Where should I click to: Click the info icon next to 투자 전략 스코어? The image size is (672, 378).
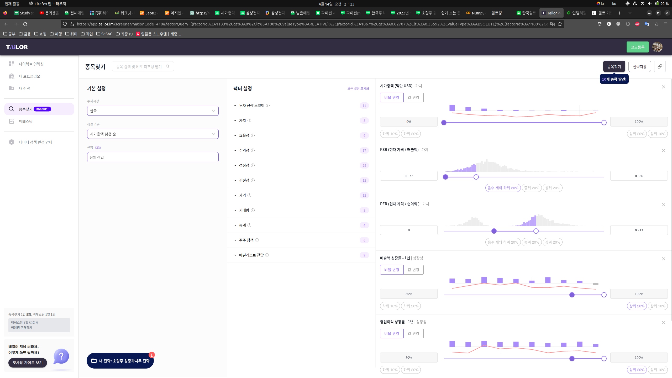click(x=268, y=106)
